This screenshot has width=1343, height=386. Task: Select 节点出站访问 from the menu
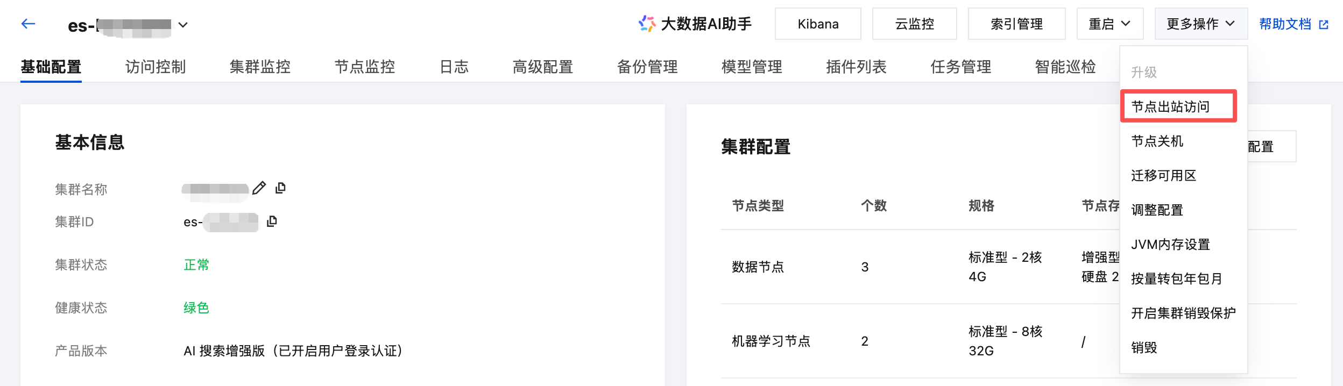1170,106
